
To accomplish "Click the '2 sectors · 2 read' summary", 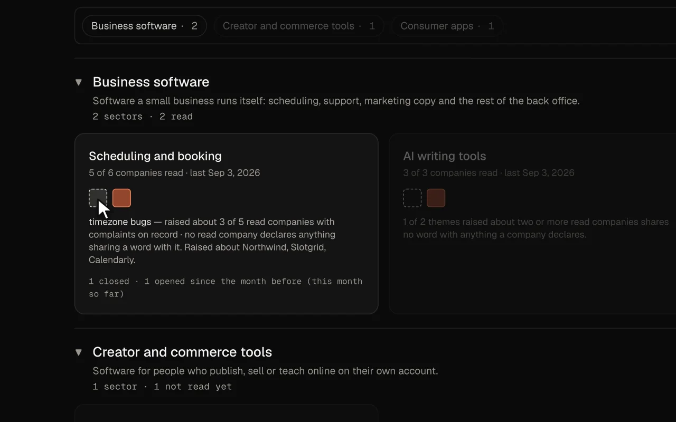I will [x=143, y=117].
